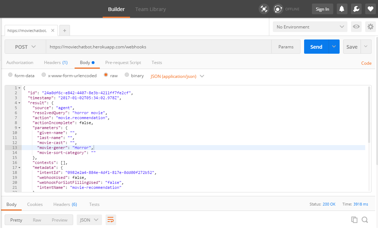
Task: Open JSON (application/json) content type dropdown
Action: [x=177, y=76]
